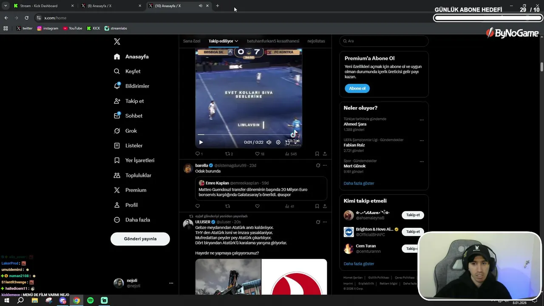Viewport: 544px width, 306px height.
Task: Open a new browser tab
Action: coord(218,6)
